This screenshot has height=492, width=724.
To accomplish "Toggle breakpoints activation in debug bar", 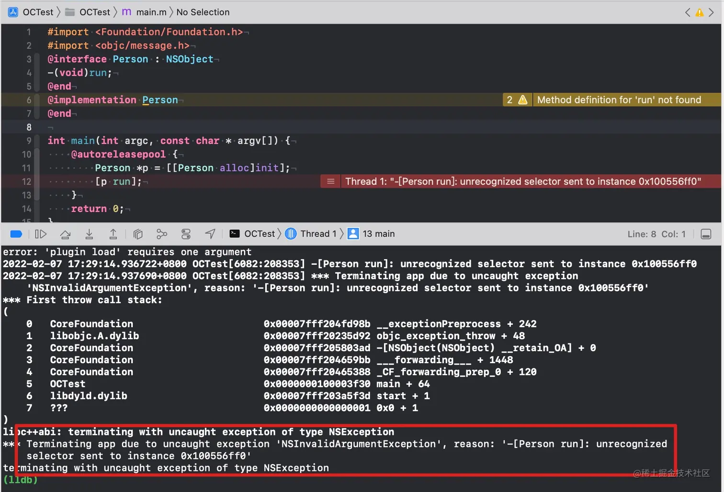I will 16,234.
